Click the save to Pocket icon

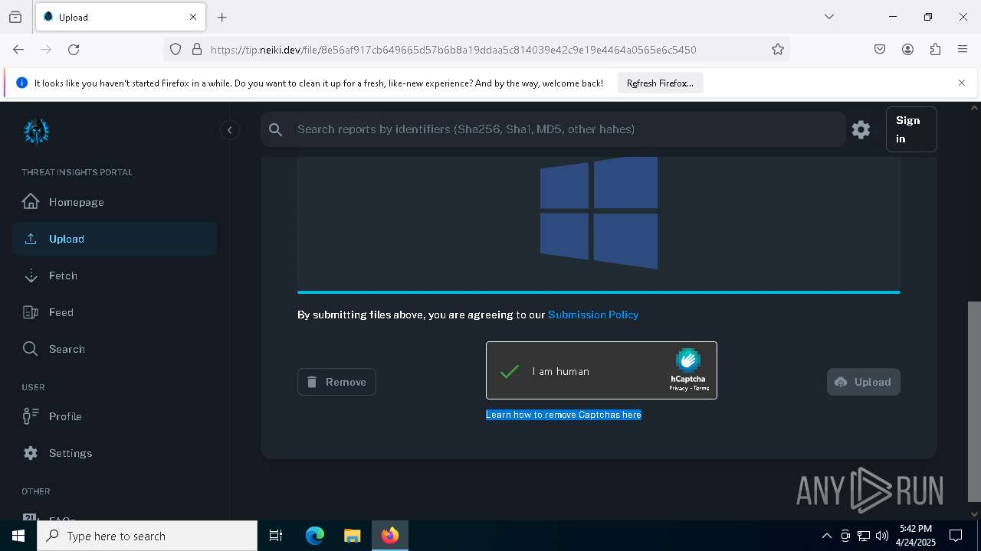coord(880,49)
